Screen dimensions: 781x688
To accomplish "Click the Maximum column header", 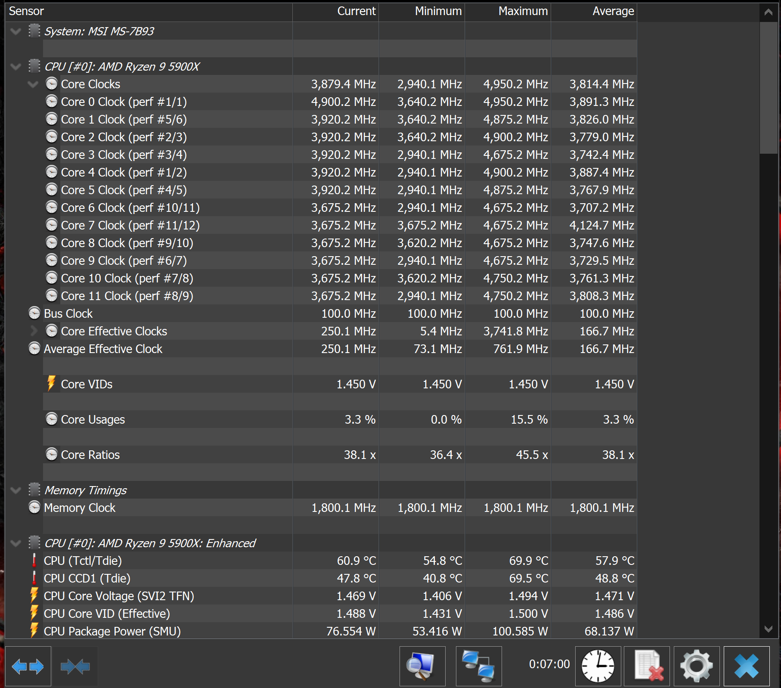I will 508,12.
